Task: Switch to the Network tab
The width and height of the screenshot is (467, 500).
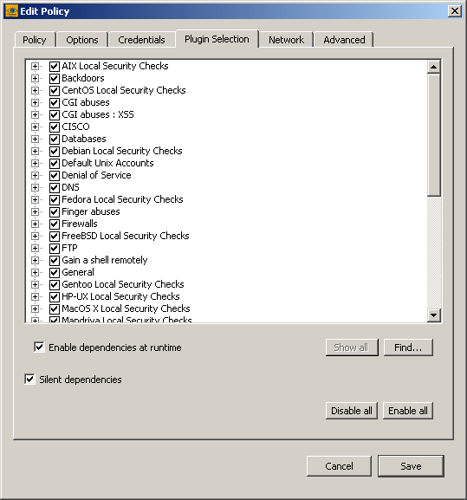Action: (x=286, y=40)
